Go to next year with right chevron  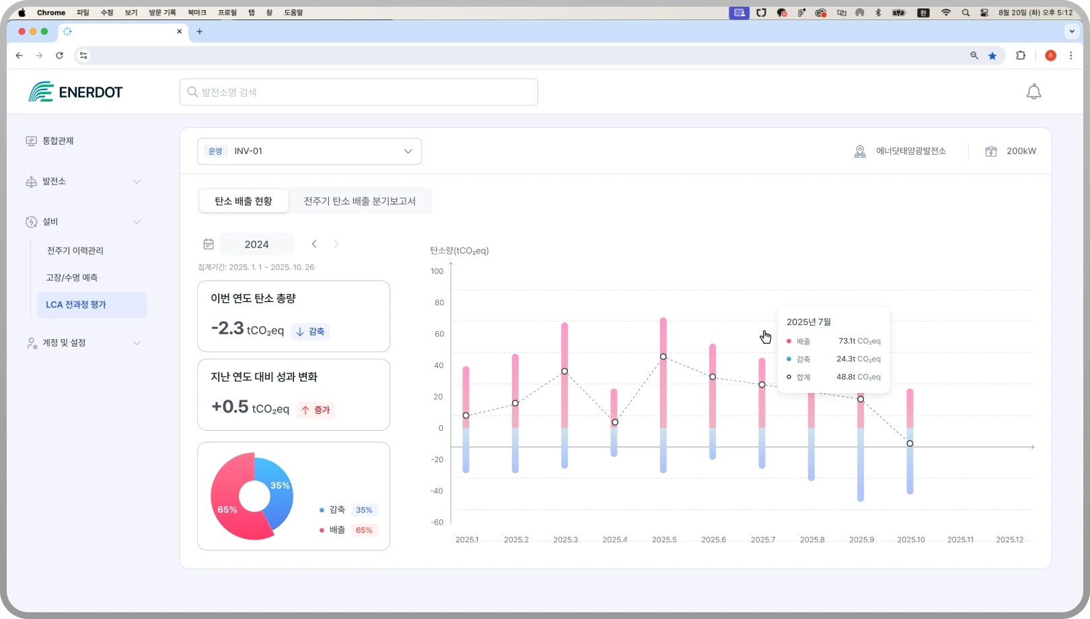(336, 244)
